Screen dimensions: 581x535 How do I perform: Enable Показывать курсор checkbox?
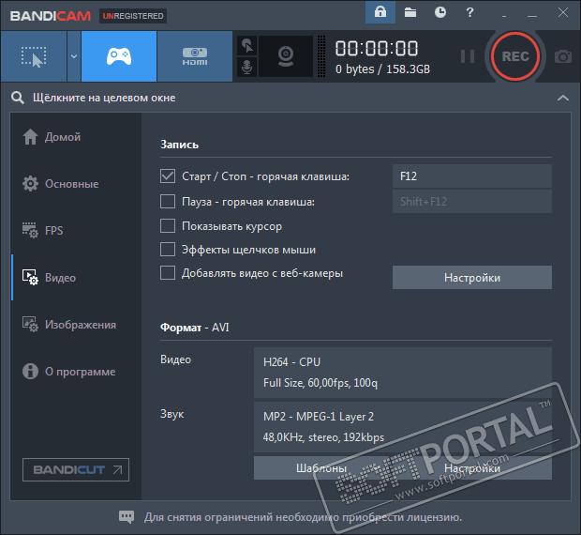pos(168,225)
